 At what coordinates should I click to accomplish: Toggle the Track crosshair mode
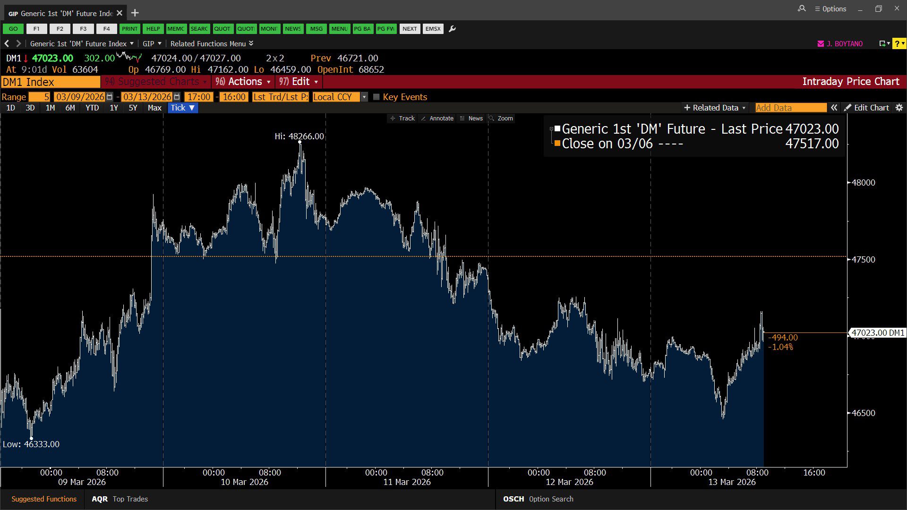pos(402,119)
